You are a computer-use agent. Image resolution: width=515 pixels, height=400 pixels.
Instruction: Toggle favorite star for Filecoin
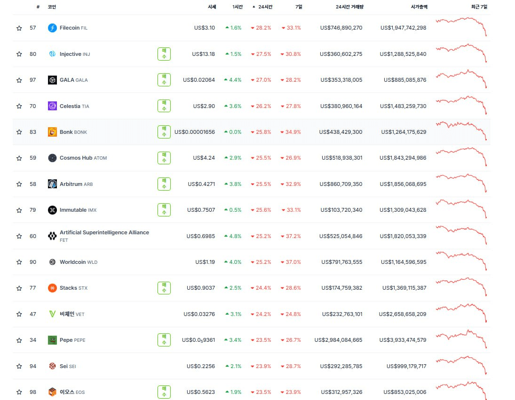click(x=19, y=28)
